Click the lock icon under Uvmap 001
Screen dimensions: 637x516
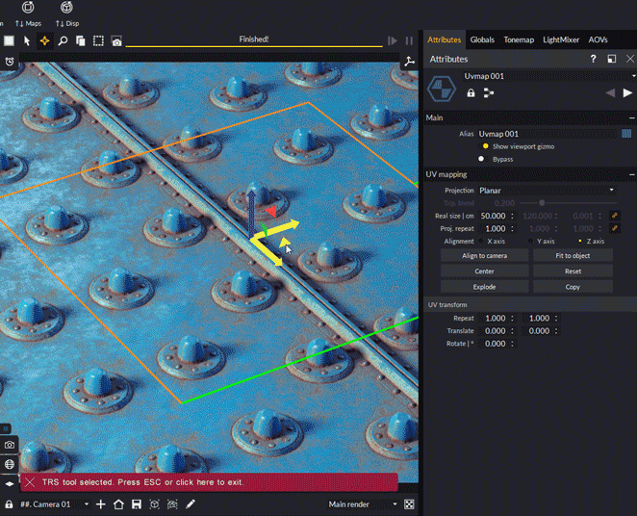point(471,93)
